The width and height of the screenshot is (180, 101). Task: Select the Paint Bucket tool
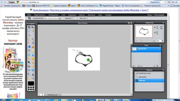click(x=33, y=43)
